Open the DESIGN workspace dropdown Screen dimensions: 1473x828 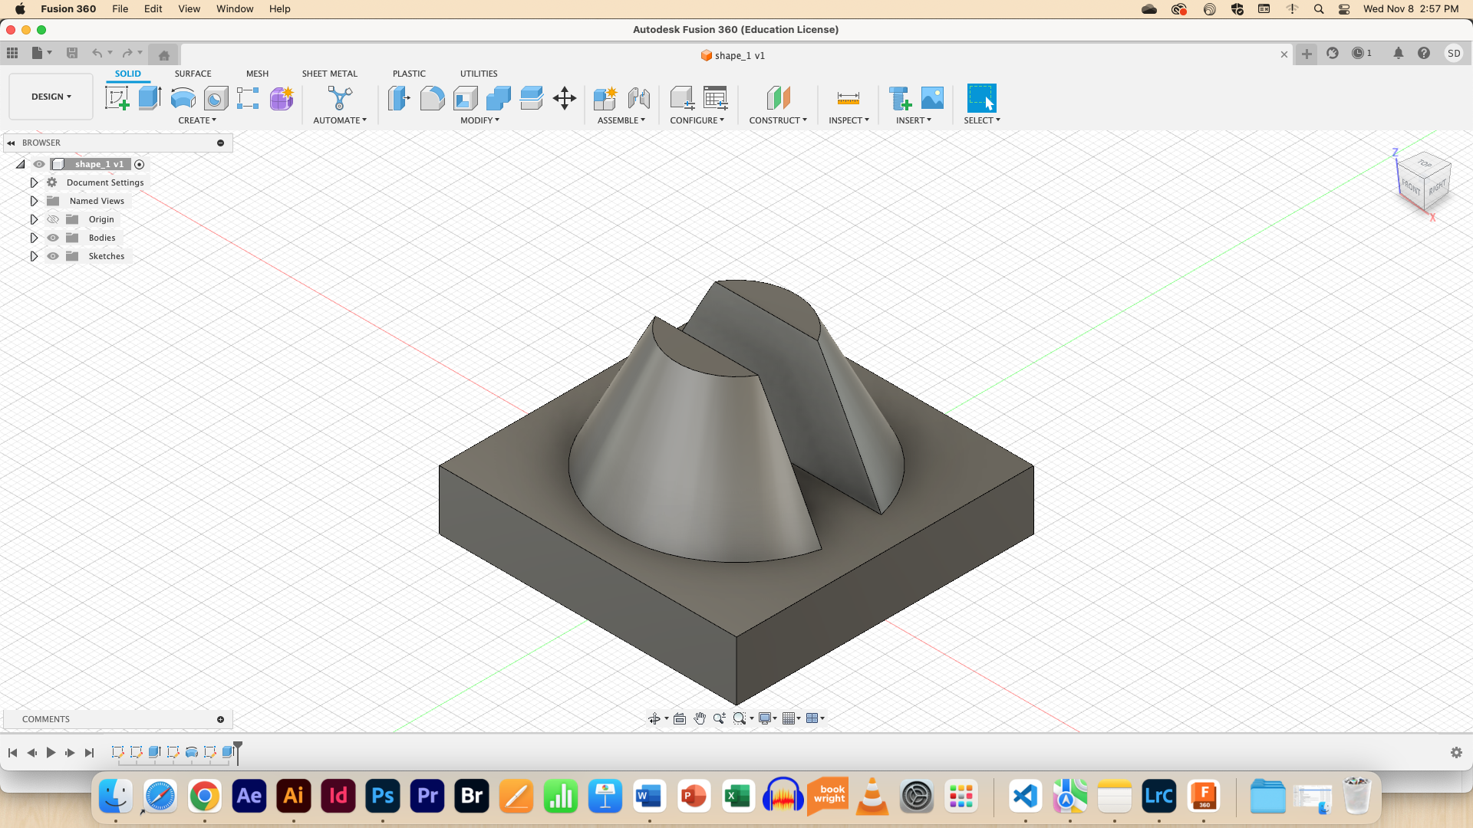[x=51, y=97]
